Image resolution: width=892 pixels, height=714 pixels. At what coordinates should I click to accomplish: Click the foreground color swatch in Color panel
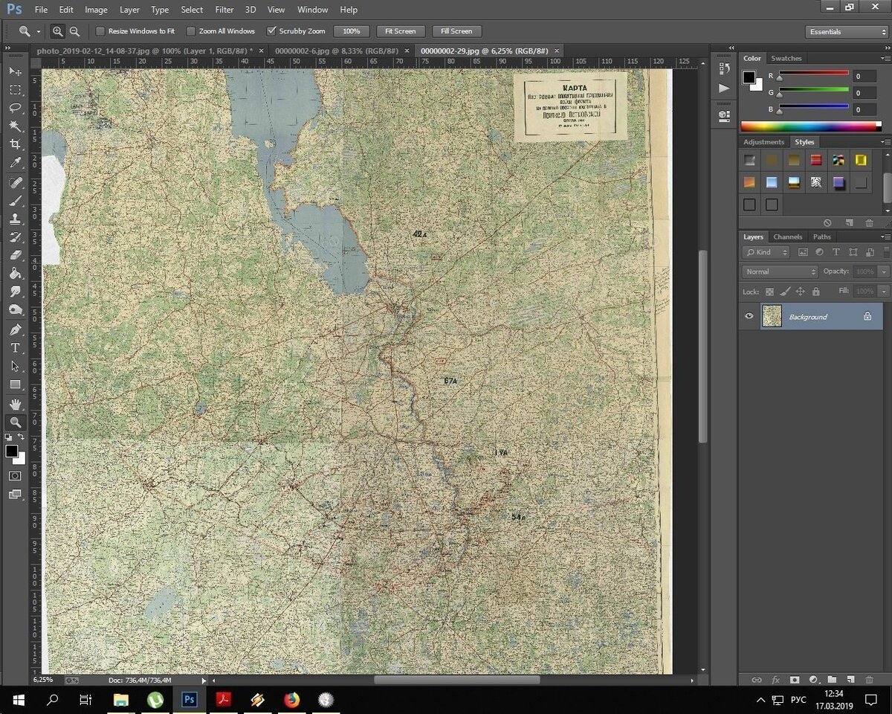tap(749, 77)
